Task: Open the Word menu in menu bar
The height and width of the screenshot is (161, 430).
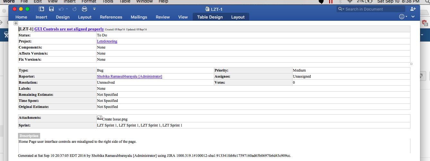Action: [x=9, y=2]
